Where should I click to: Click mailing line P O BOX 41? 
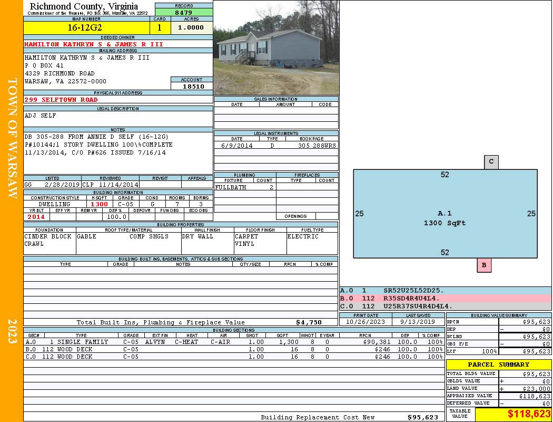click(44, 65)
